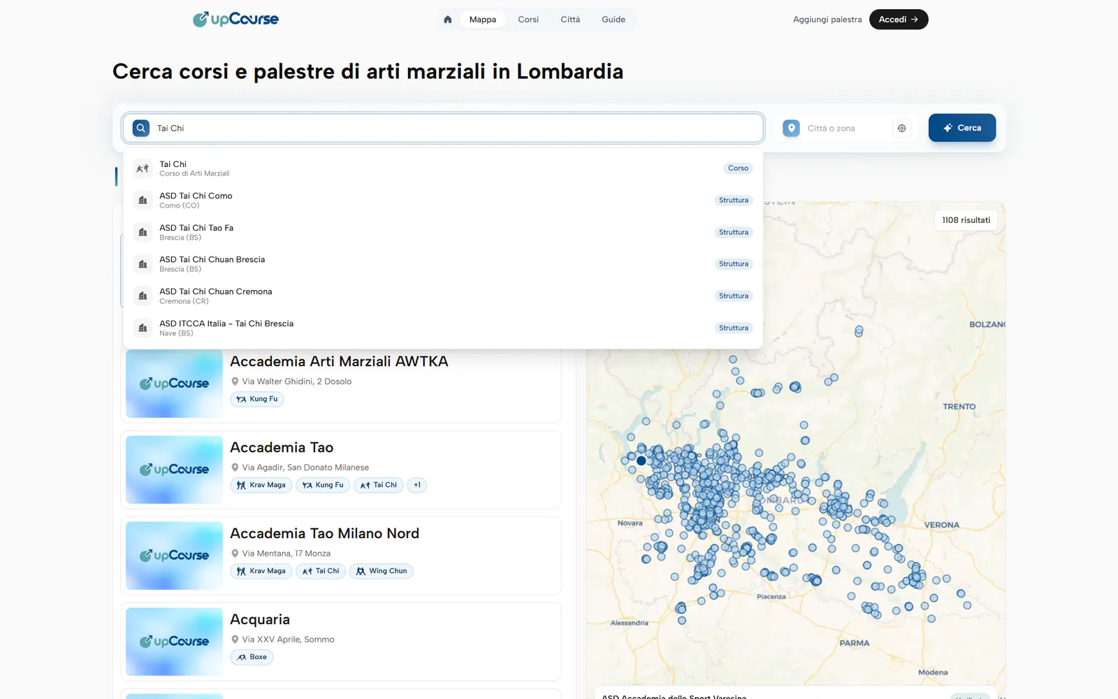Click the ASD Tai Chi Chuan Cremona building icon

tap(143, 296)
